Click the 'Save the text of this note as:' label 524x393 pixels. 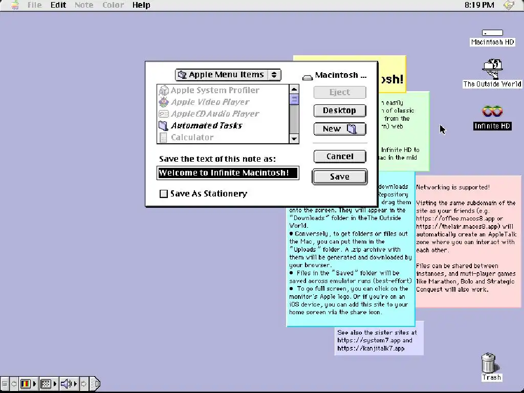click(217, 159)
